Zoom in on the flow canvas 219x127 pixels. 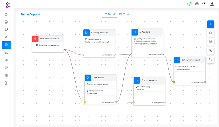[x=210, y=51]
